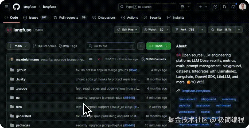This screenshot has width=249, height=128.
Task: Click the add file plus button
Action: click(x=141, y=46)
